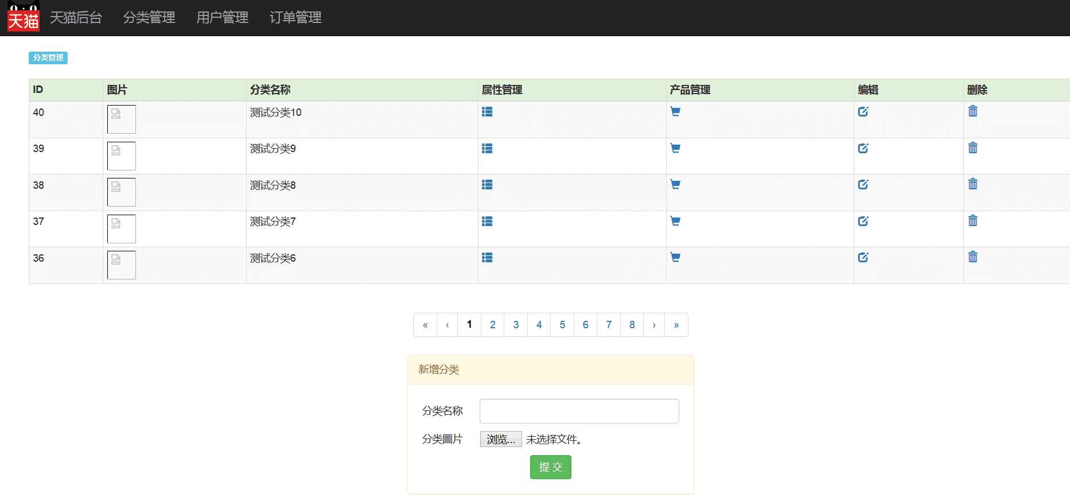
Task: Open attribute list for 测试分类7
Action: click(487, 222)
